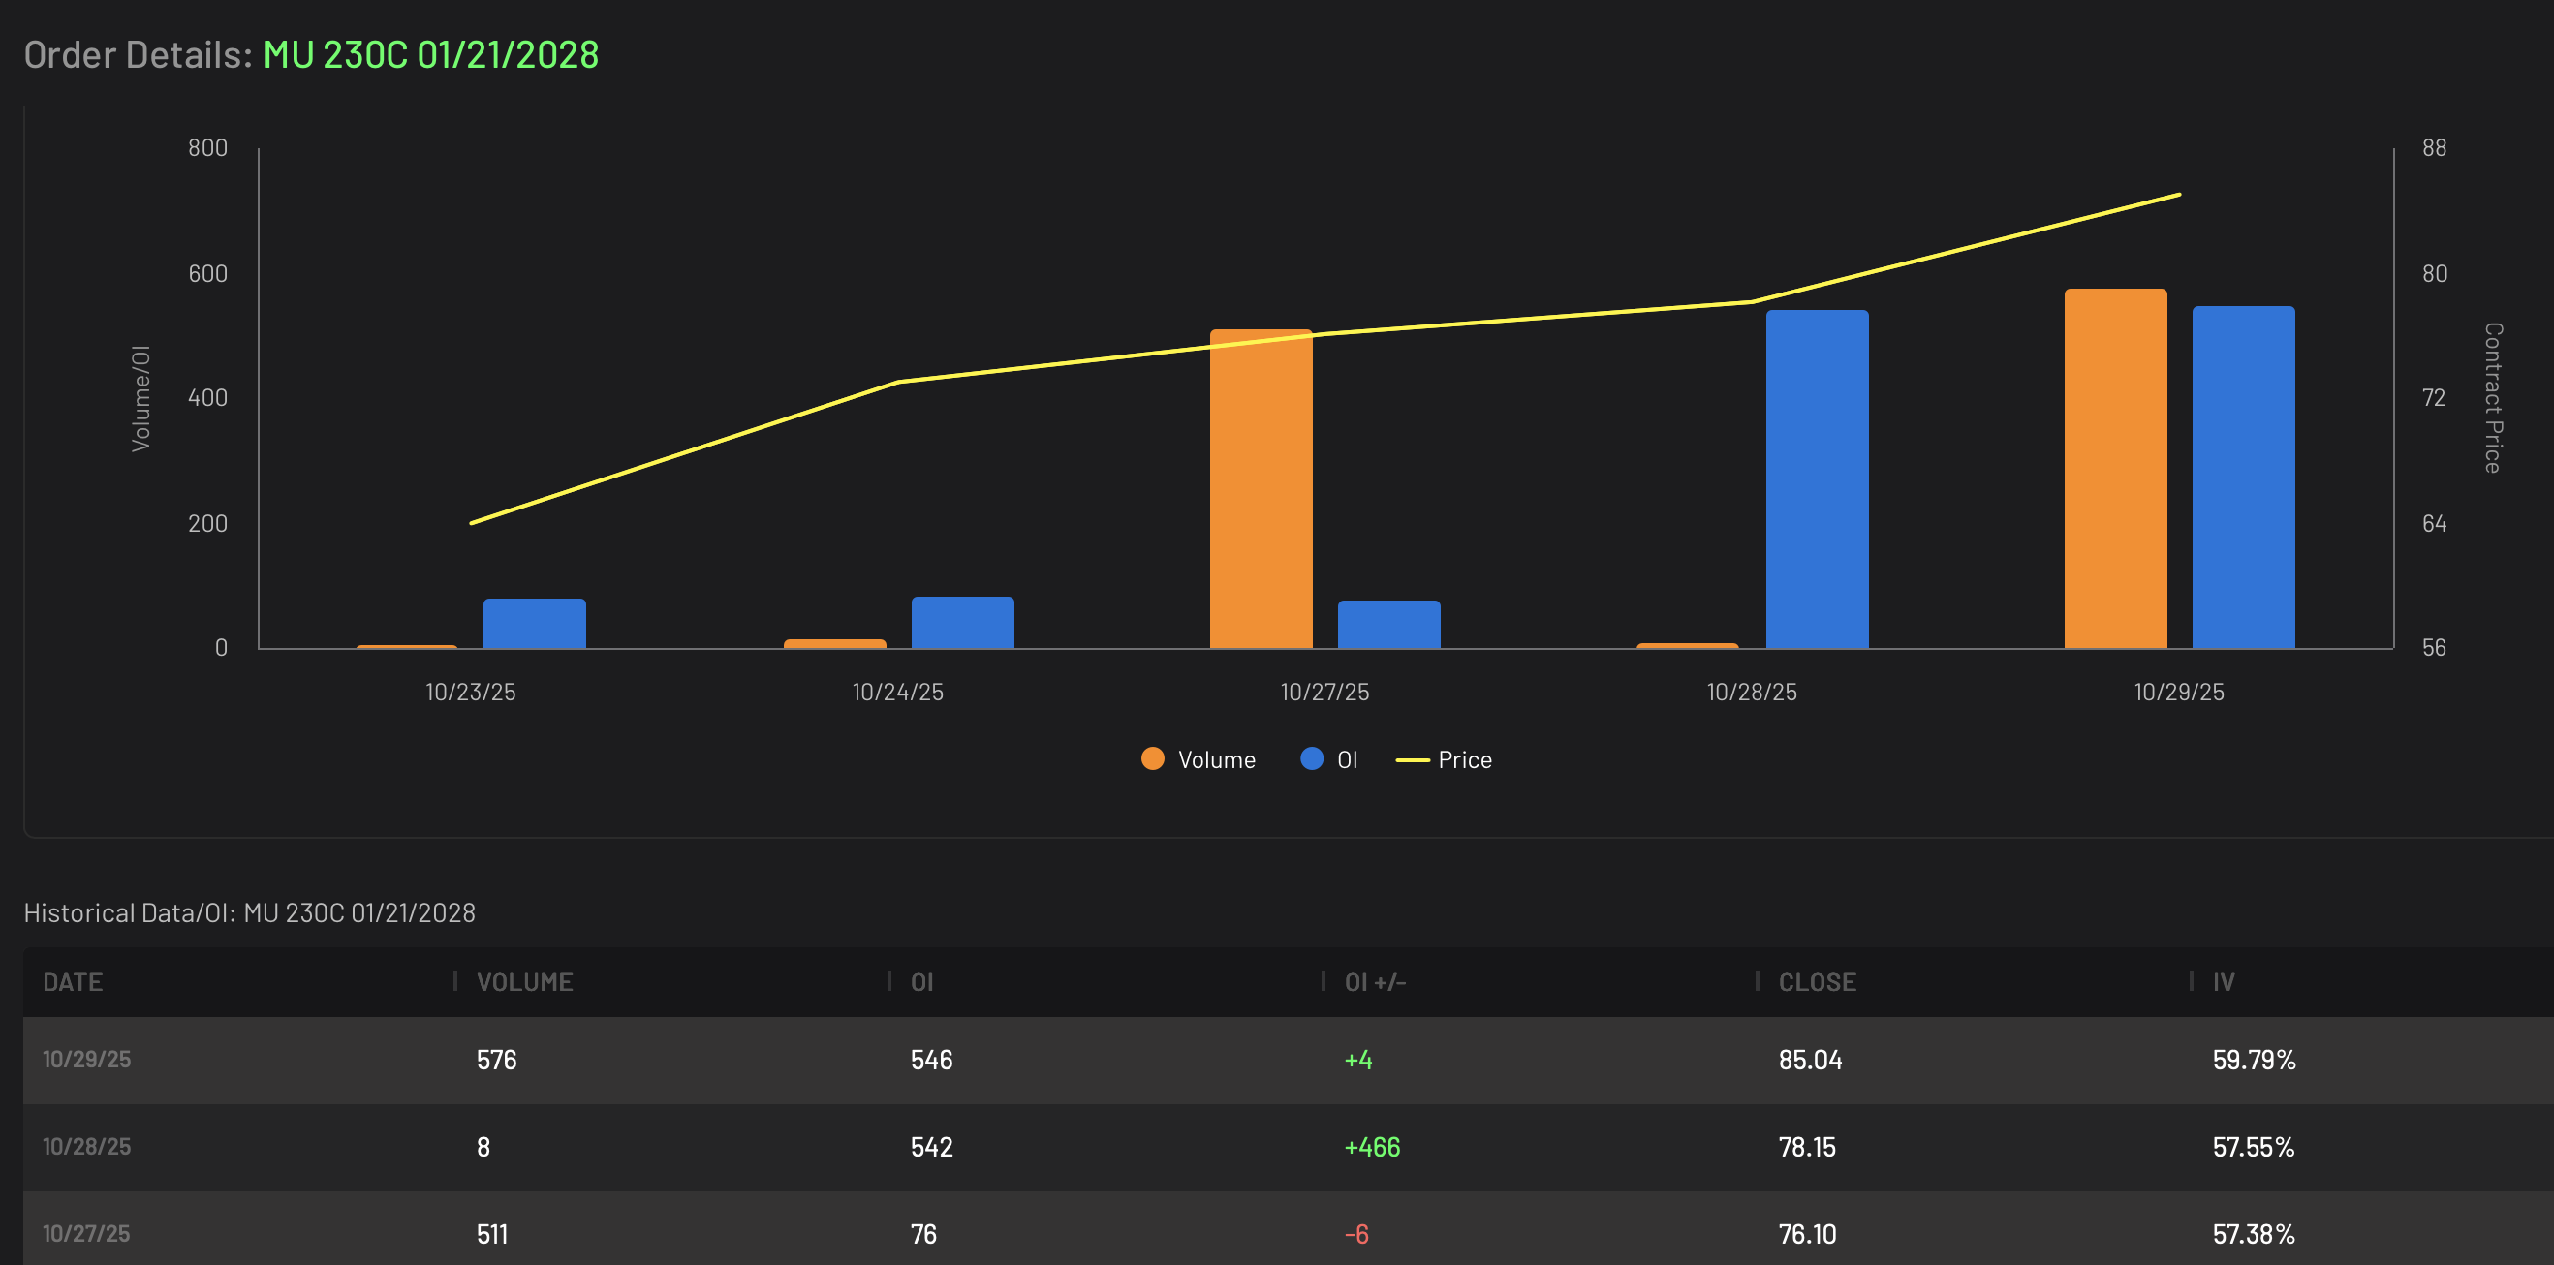Click the 10/29/25 date cell in the table

pos(86,1059)
